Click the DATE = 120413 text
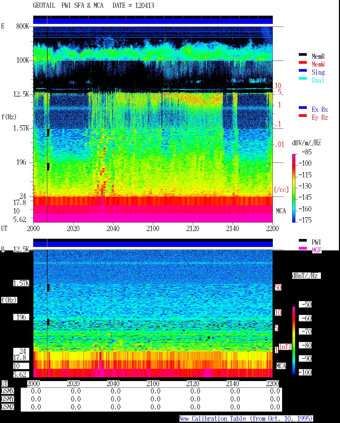The image size is (340, 423). 133,5
